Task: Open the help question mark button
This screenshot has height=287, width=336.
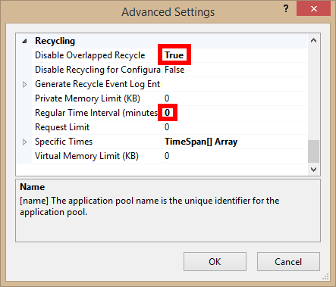Action: coord(286,8)
